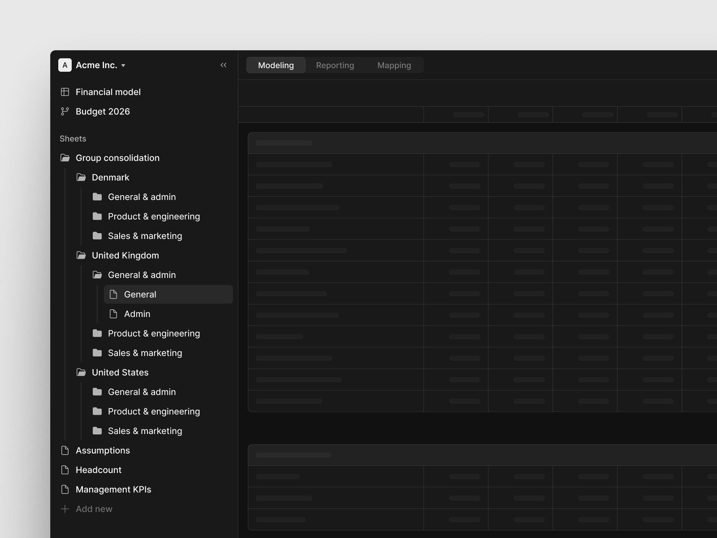This screenshot has width=717, height=538.
Task: Select the General sheet in the tree
Action: pyautogui.click(x=140, y=295)
